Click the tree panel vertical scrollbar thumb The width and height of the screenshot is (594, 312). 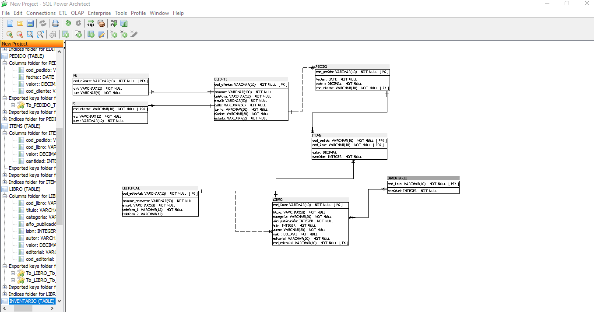[60, 176]
